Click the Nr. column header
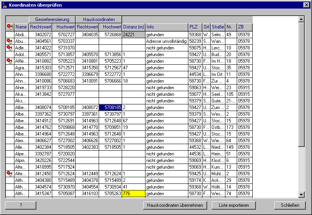Image resolution: width=312 pixels, height=215 pixels. click(x=231, y=27)
